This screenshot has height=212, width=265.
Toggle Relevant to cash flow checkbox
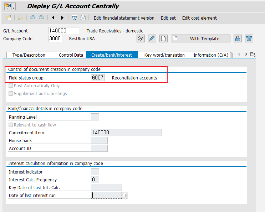(11, 125)
